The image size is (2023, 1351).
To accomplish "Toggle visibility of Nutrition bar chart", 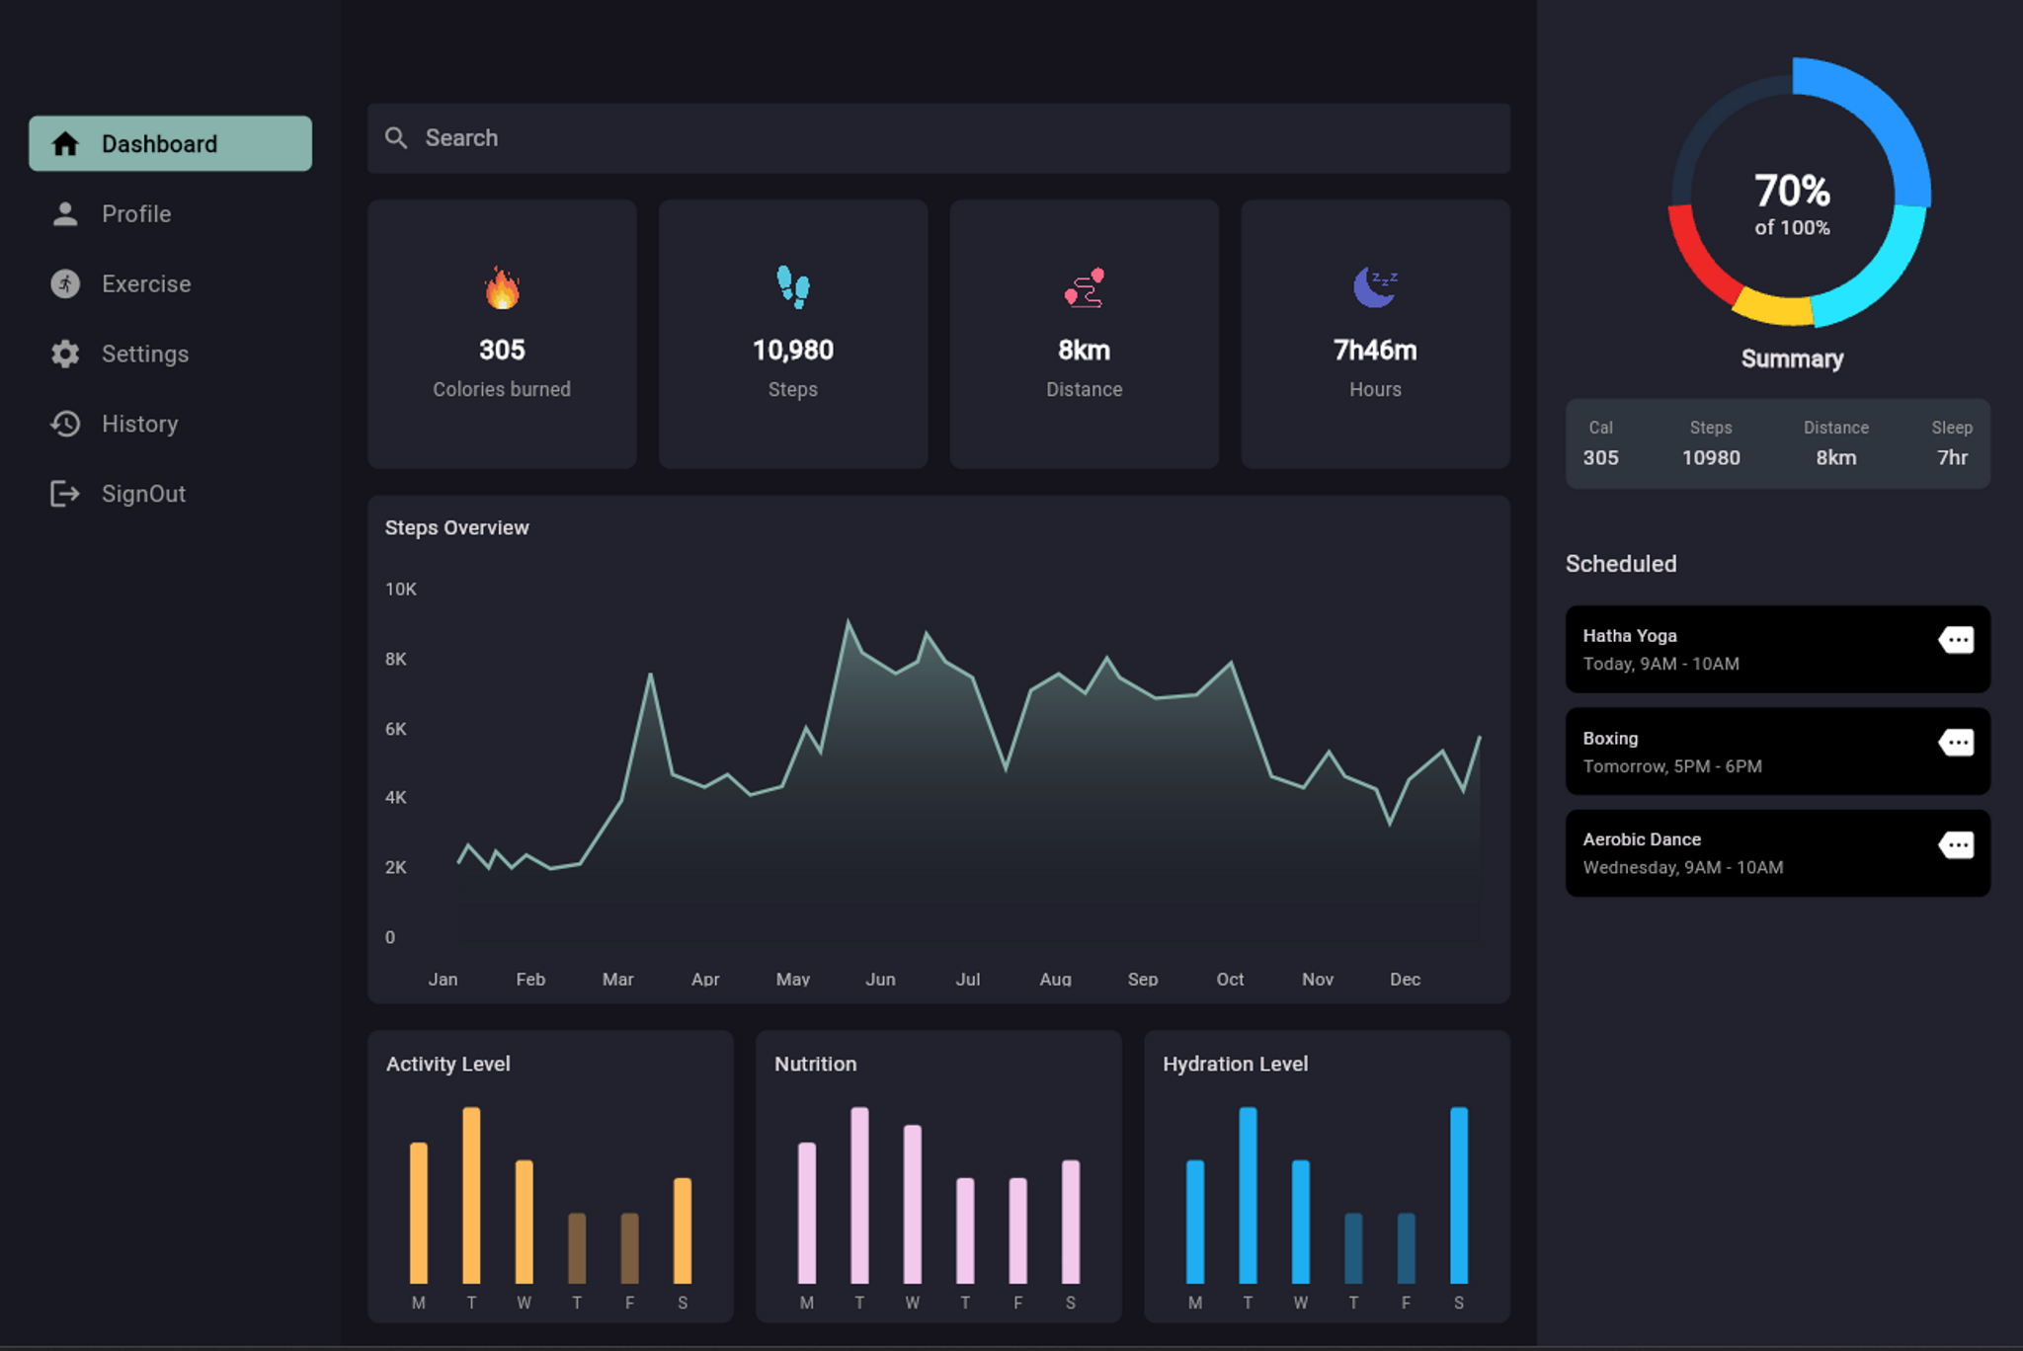I will pos(816,1062).
